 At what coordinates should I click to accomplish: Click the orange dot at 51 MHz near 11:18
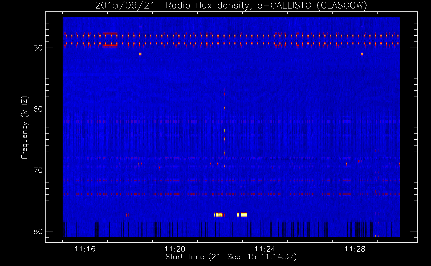click(x=140, y=54)
